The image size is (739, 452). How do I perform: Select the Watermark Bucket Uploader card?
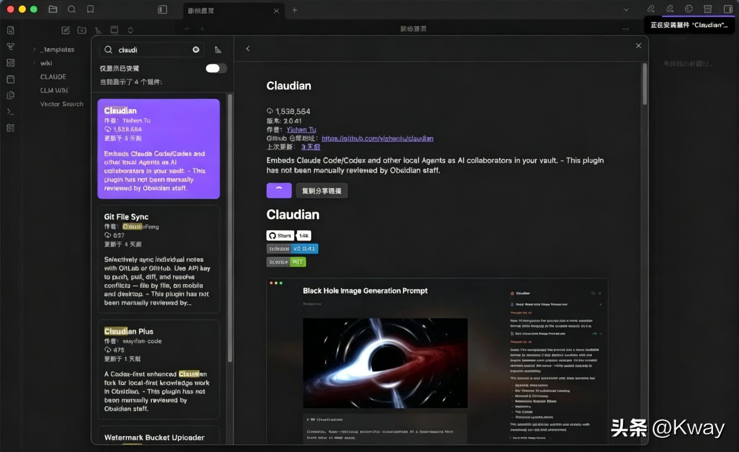158,435
